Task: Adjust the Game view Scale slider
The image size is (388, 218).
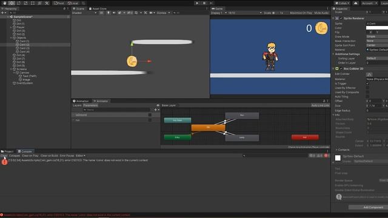Action: click(276, 13)
